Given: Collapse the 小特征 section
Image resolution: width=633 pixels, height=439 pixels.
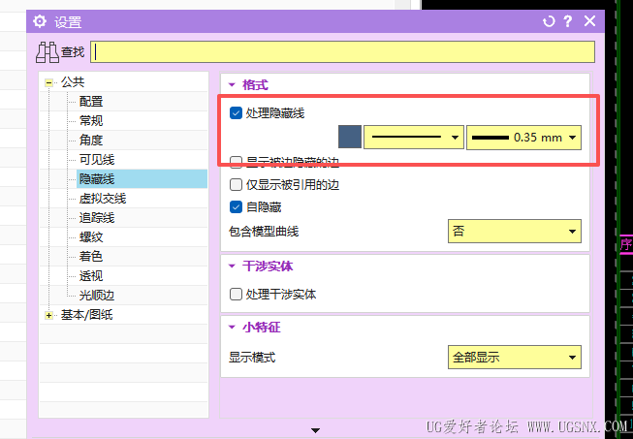Looking at the screenshot, I should coord(232,327).
